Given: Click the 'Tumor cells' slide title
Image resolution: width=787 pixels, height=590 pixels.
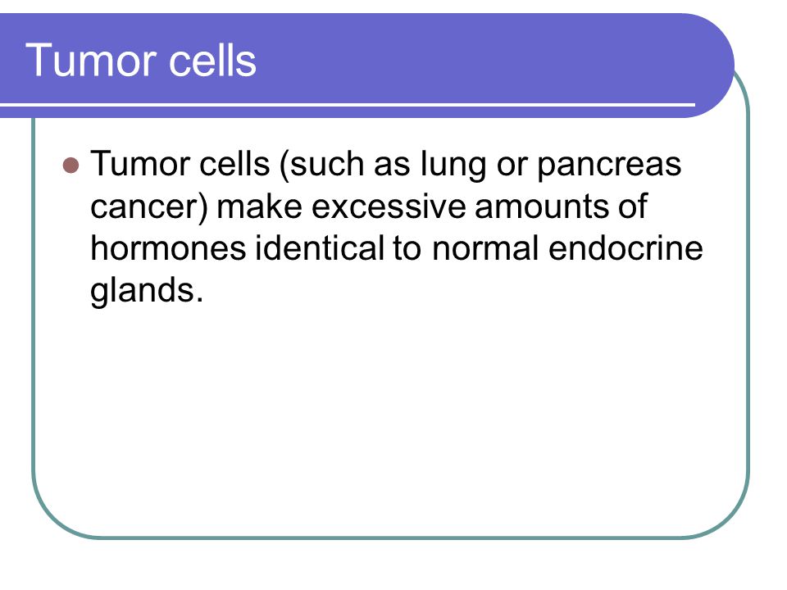Looking at the screenshot, I should (141, 61).
